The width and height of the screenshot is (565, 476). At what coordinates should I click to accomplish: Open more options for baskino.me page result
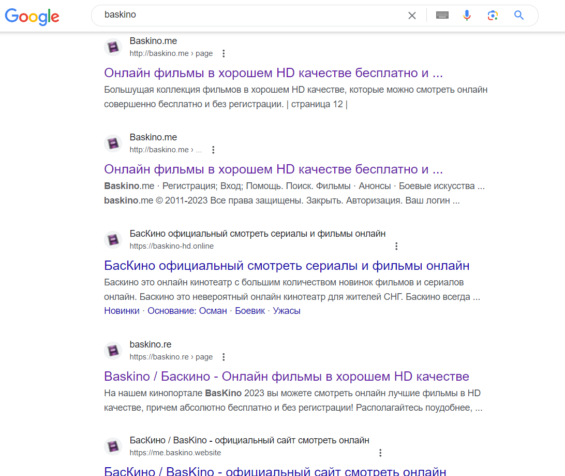[x=224, y=53]
